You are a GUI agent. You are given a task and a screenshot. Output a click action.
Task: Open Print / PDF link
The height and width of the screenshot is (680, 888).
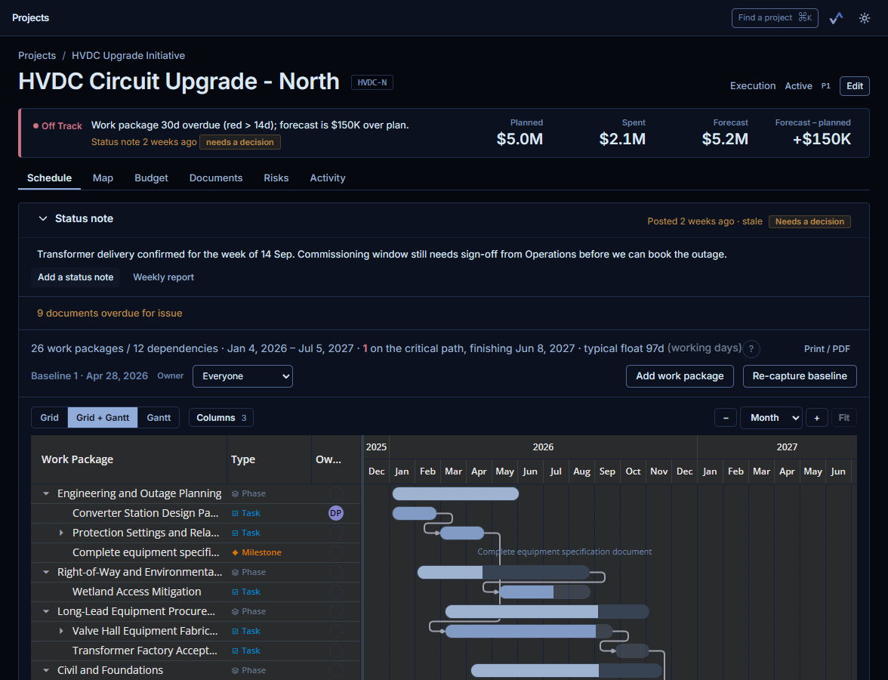827,349
